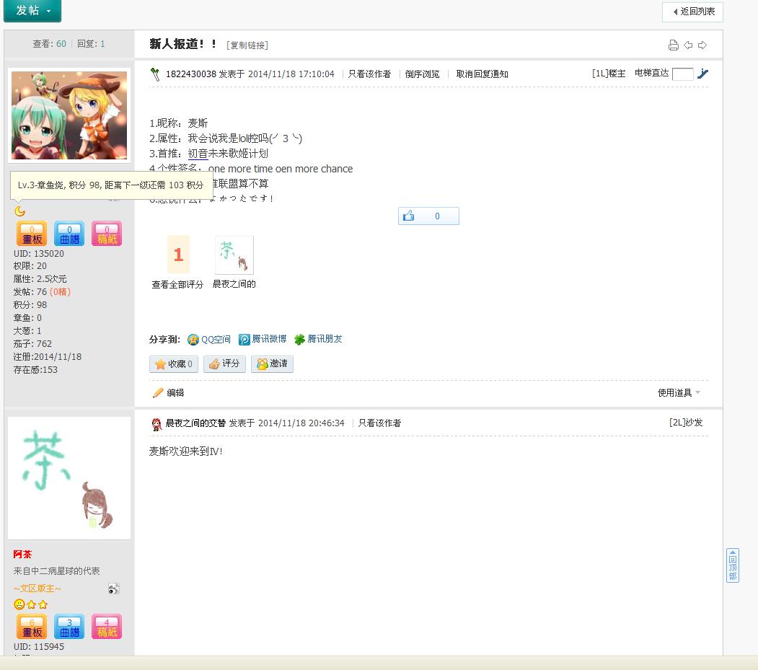This screenshot has height=670, width=758.
Task: Click first poster's anime avatar image
Action: pyautogui.click(x=69, y=115)
